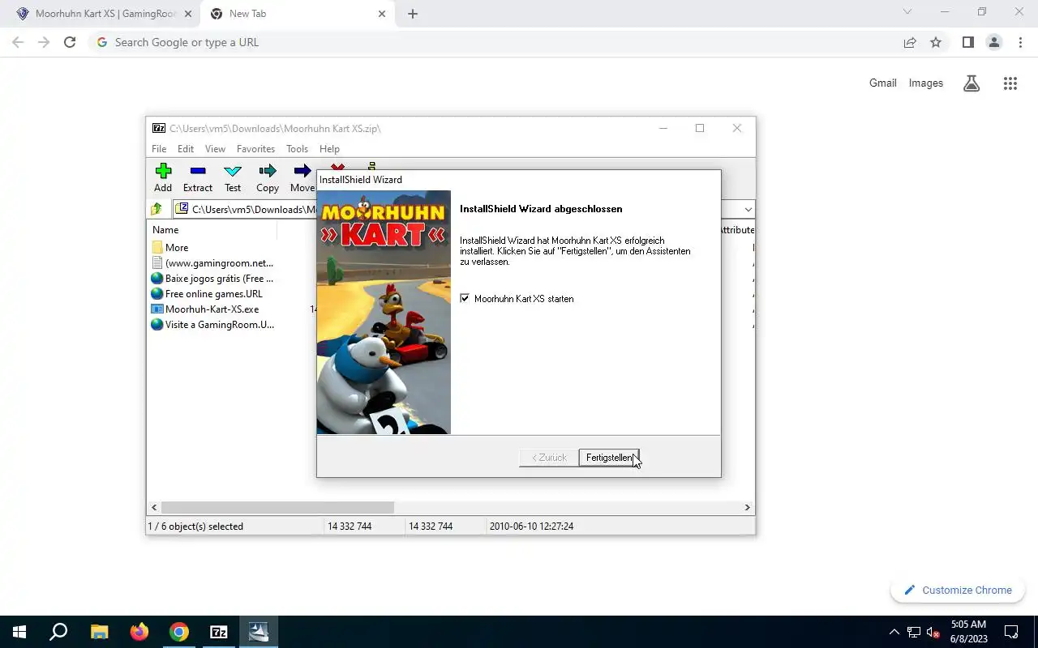Select Visite a GamingRoom.U... shortcut
Screen dimensions: 1038x648
(212, 325)
